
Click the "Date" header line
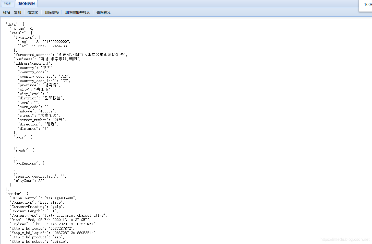coord(50,220)
